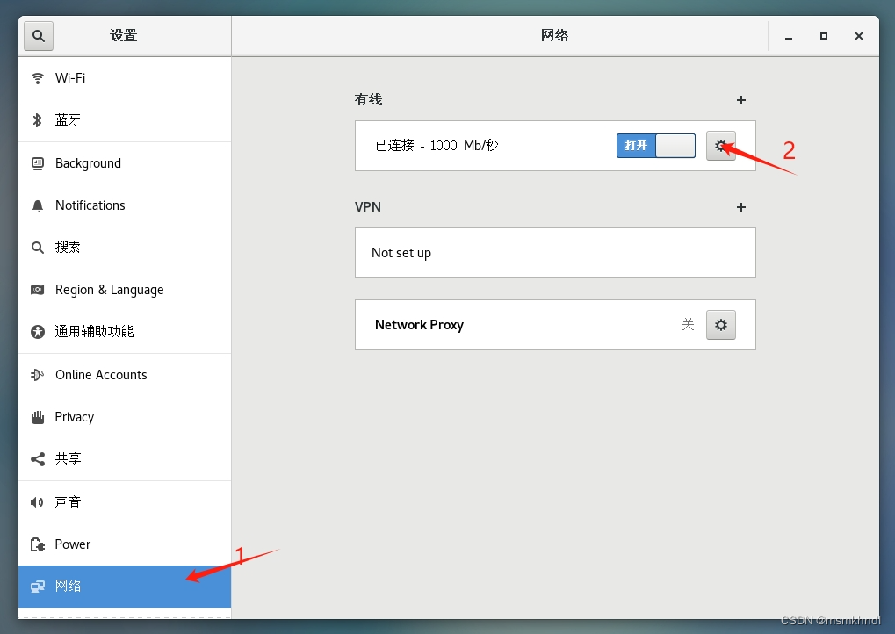The image size is (895, 634).
Task: Open the Power panel
Action: (125, 544)
